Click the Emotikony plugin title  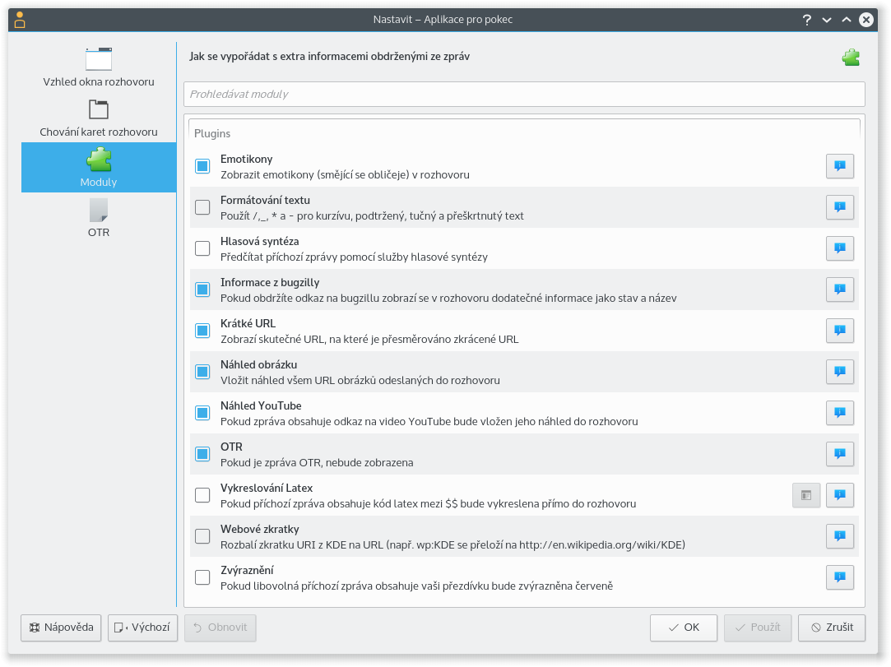pos(247,159)
